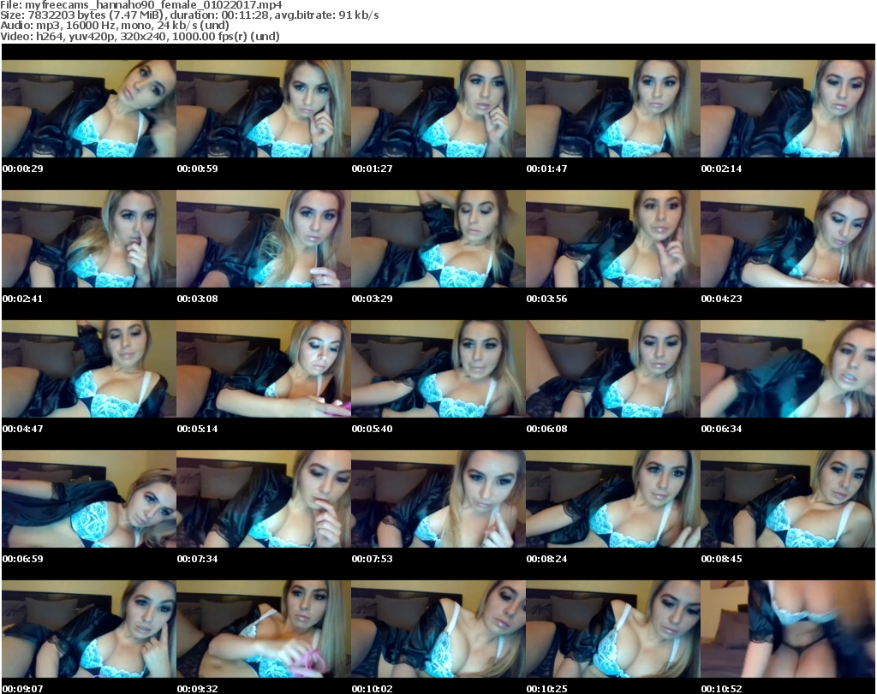Click the thumbnail frame at 00:10:25

tap(612, 629)
